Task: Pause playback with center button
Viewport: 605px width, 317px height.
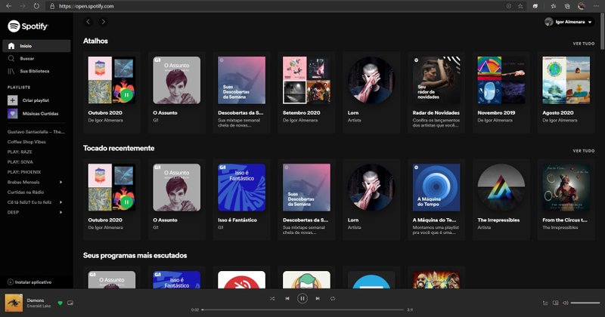Action: (x=302, y=299)
